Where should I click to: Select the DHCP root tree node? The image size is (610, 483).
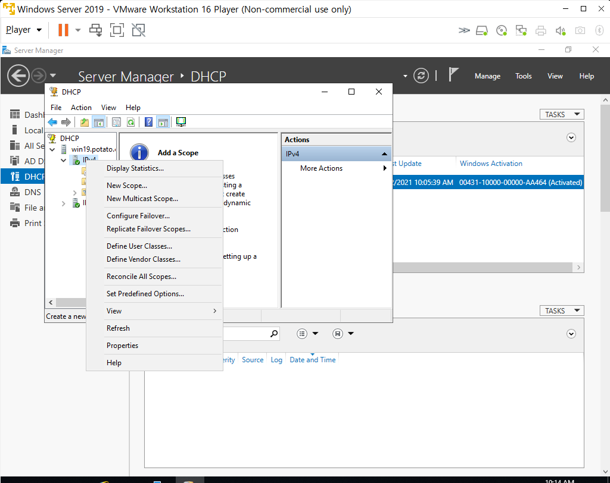pyautogui.click(x=69, y=139)
